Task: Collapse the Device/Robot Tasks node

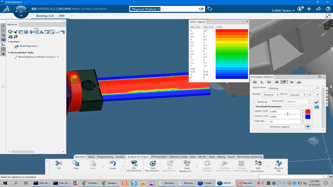Action: [9, 53]
